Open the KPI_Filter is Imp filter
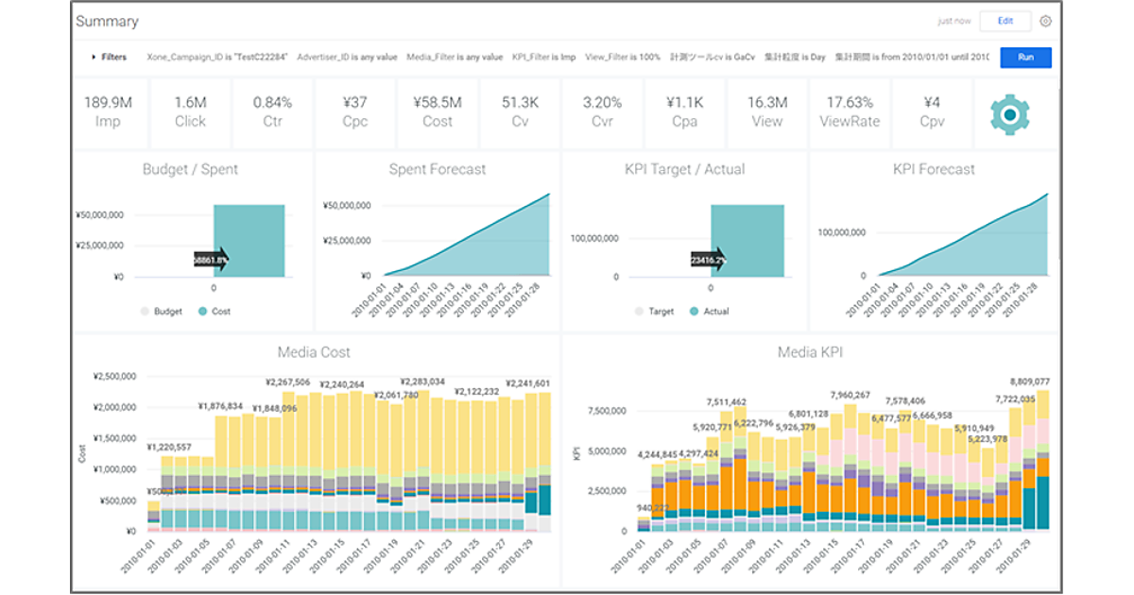 [542, 58]
